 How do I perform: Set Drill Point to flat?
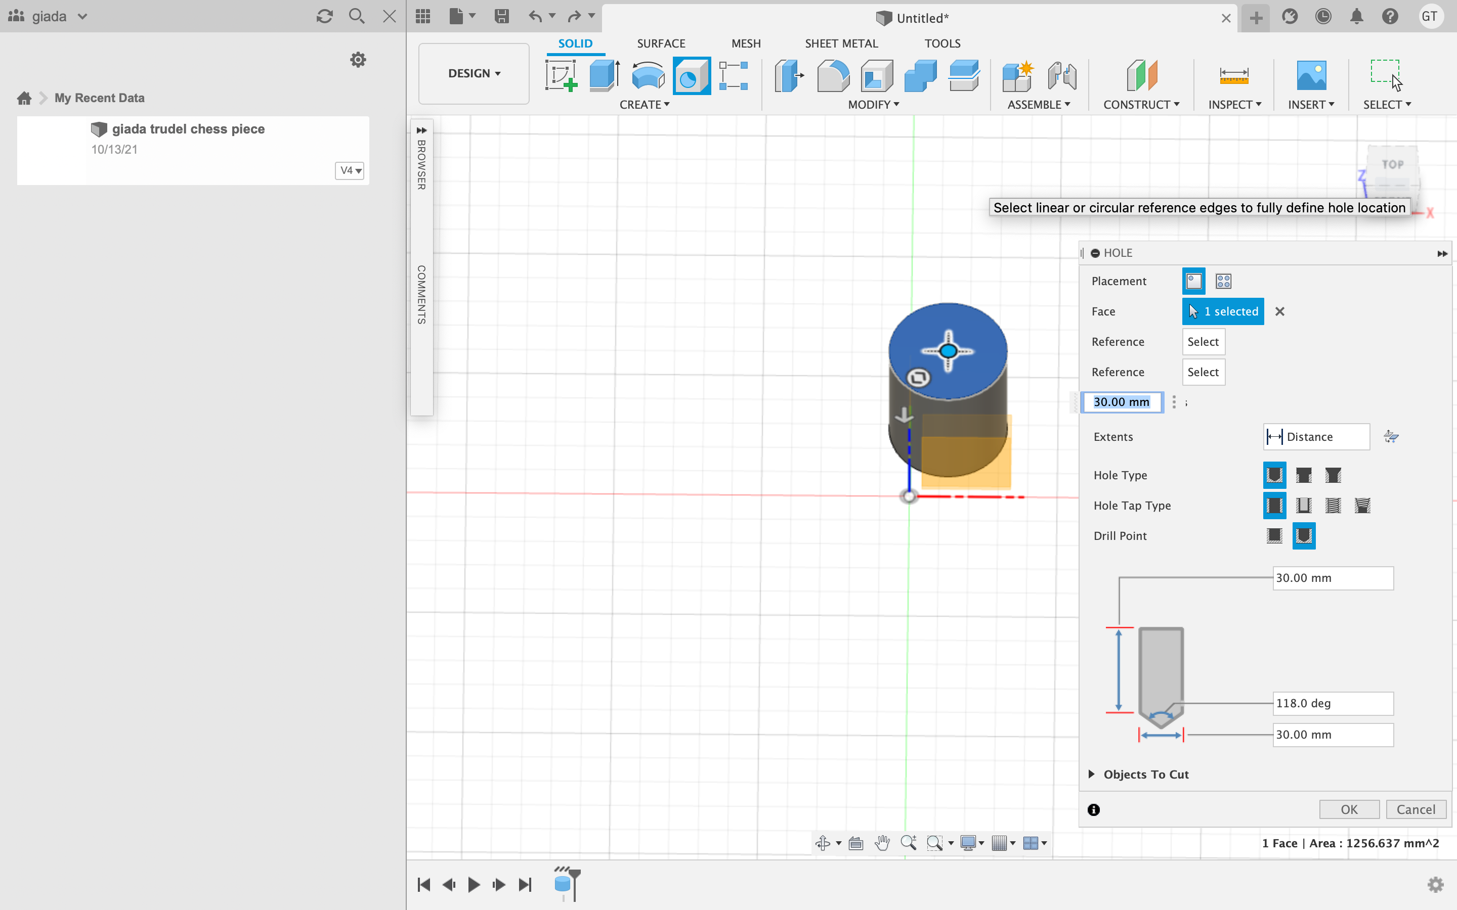coord(1274,536)
